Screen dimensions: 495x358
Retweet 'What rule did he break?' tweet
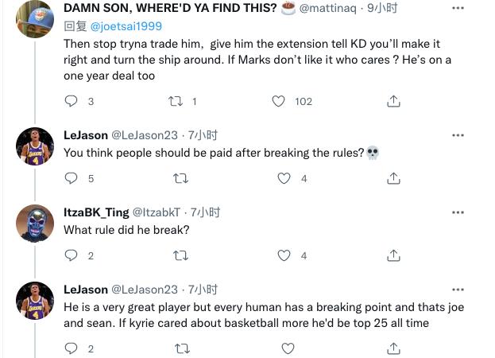[x=180, y=255]
